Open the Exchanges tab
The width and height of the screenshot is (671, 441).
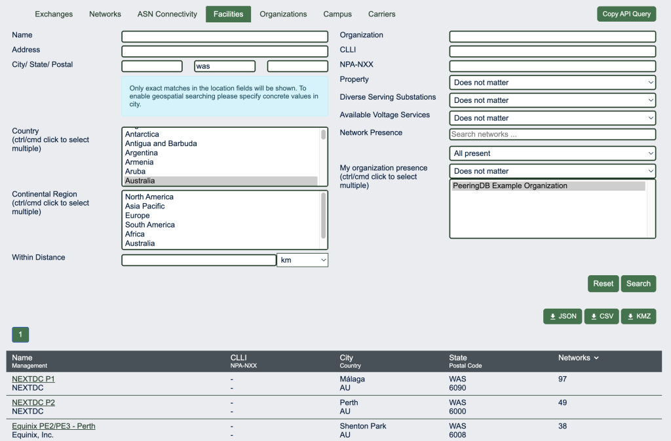[54, 14]
